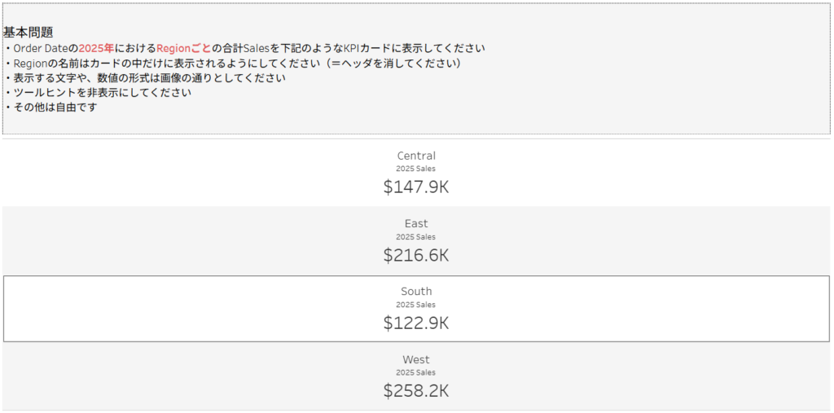Click the $258.2K sales value
Screen dimensions: 834x413
pos(416,390)
